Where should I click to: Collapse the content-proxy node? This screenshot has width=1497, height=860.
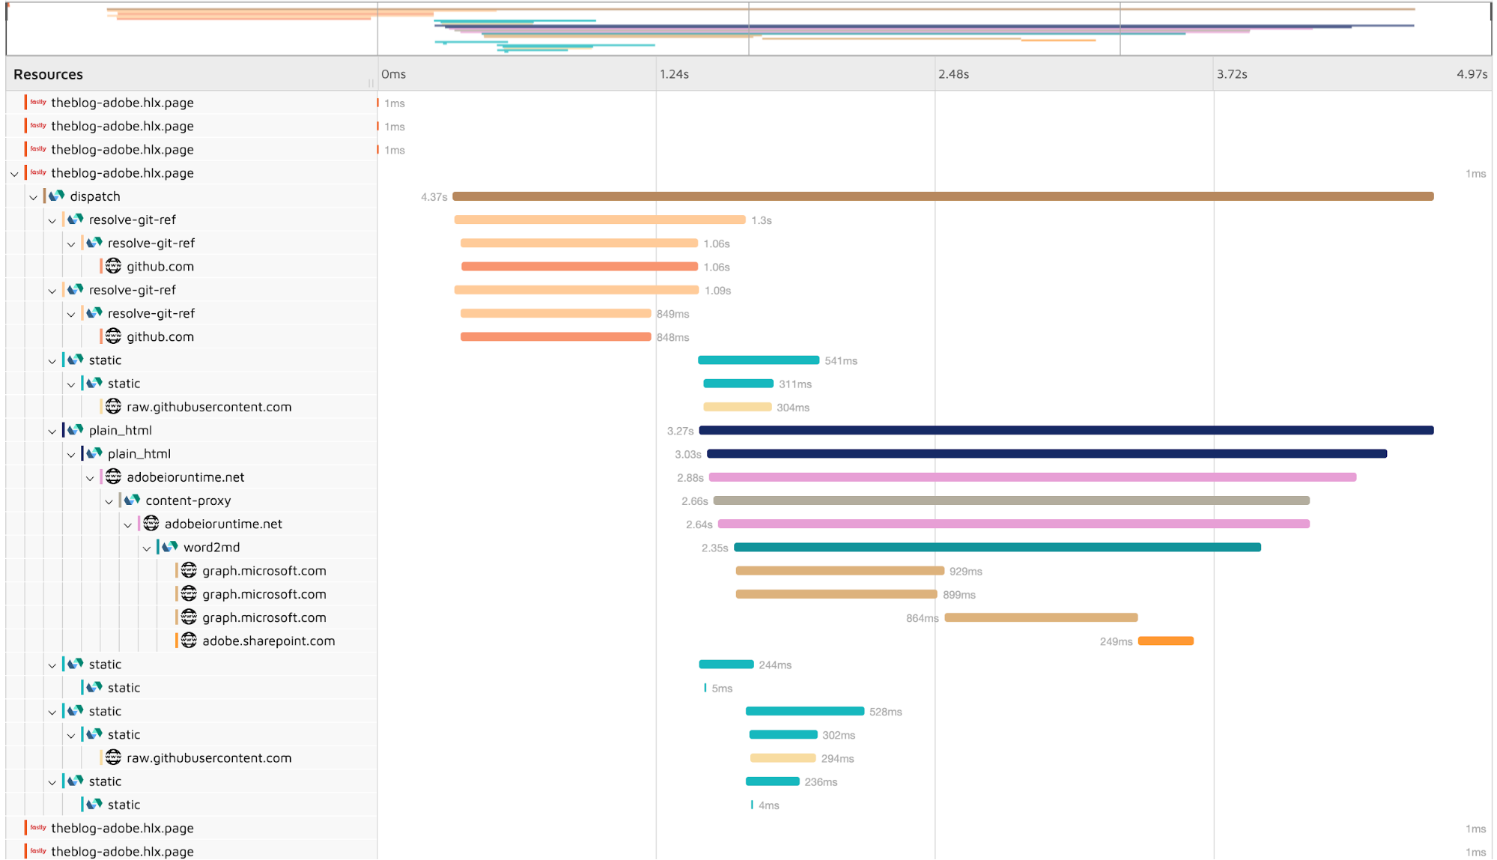(109, 501)
